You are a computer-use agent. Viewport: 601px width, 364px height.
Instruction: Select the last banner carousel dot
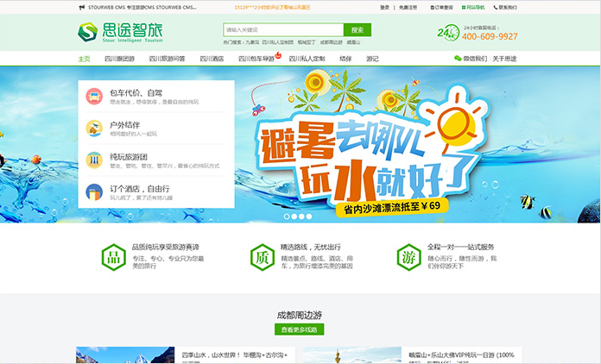pos(309,217)
